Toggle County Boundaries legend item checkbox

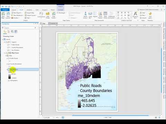(8, 48)
